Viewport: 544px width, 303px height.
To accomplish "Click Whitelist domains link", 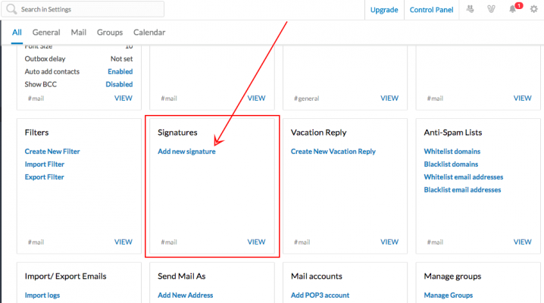I will [x=452, y=151].
